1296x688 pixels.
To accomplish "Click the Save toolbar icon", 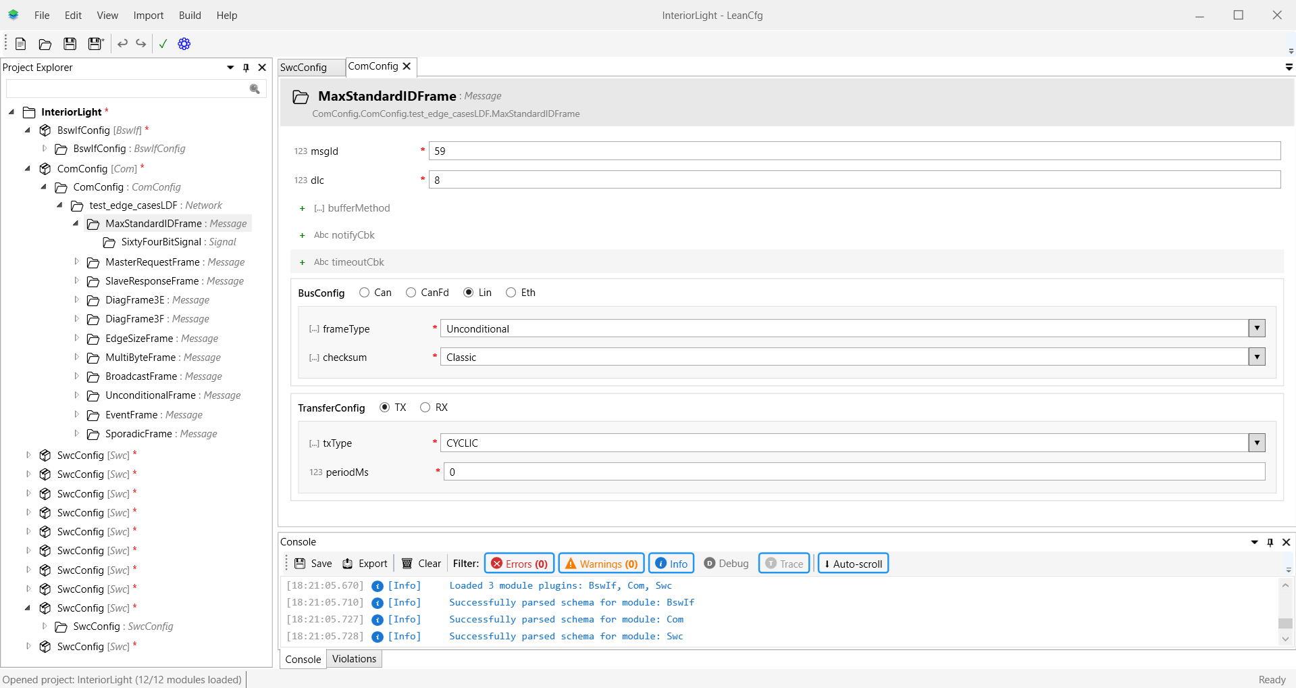I will pyautogui.click(x=70, y=44).
